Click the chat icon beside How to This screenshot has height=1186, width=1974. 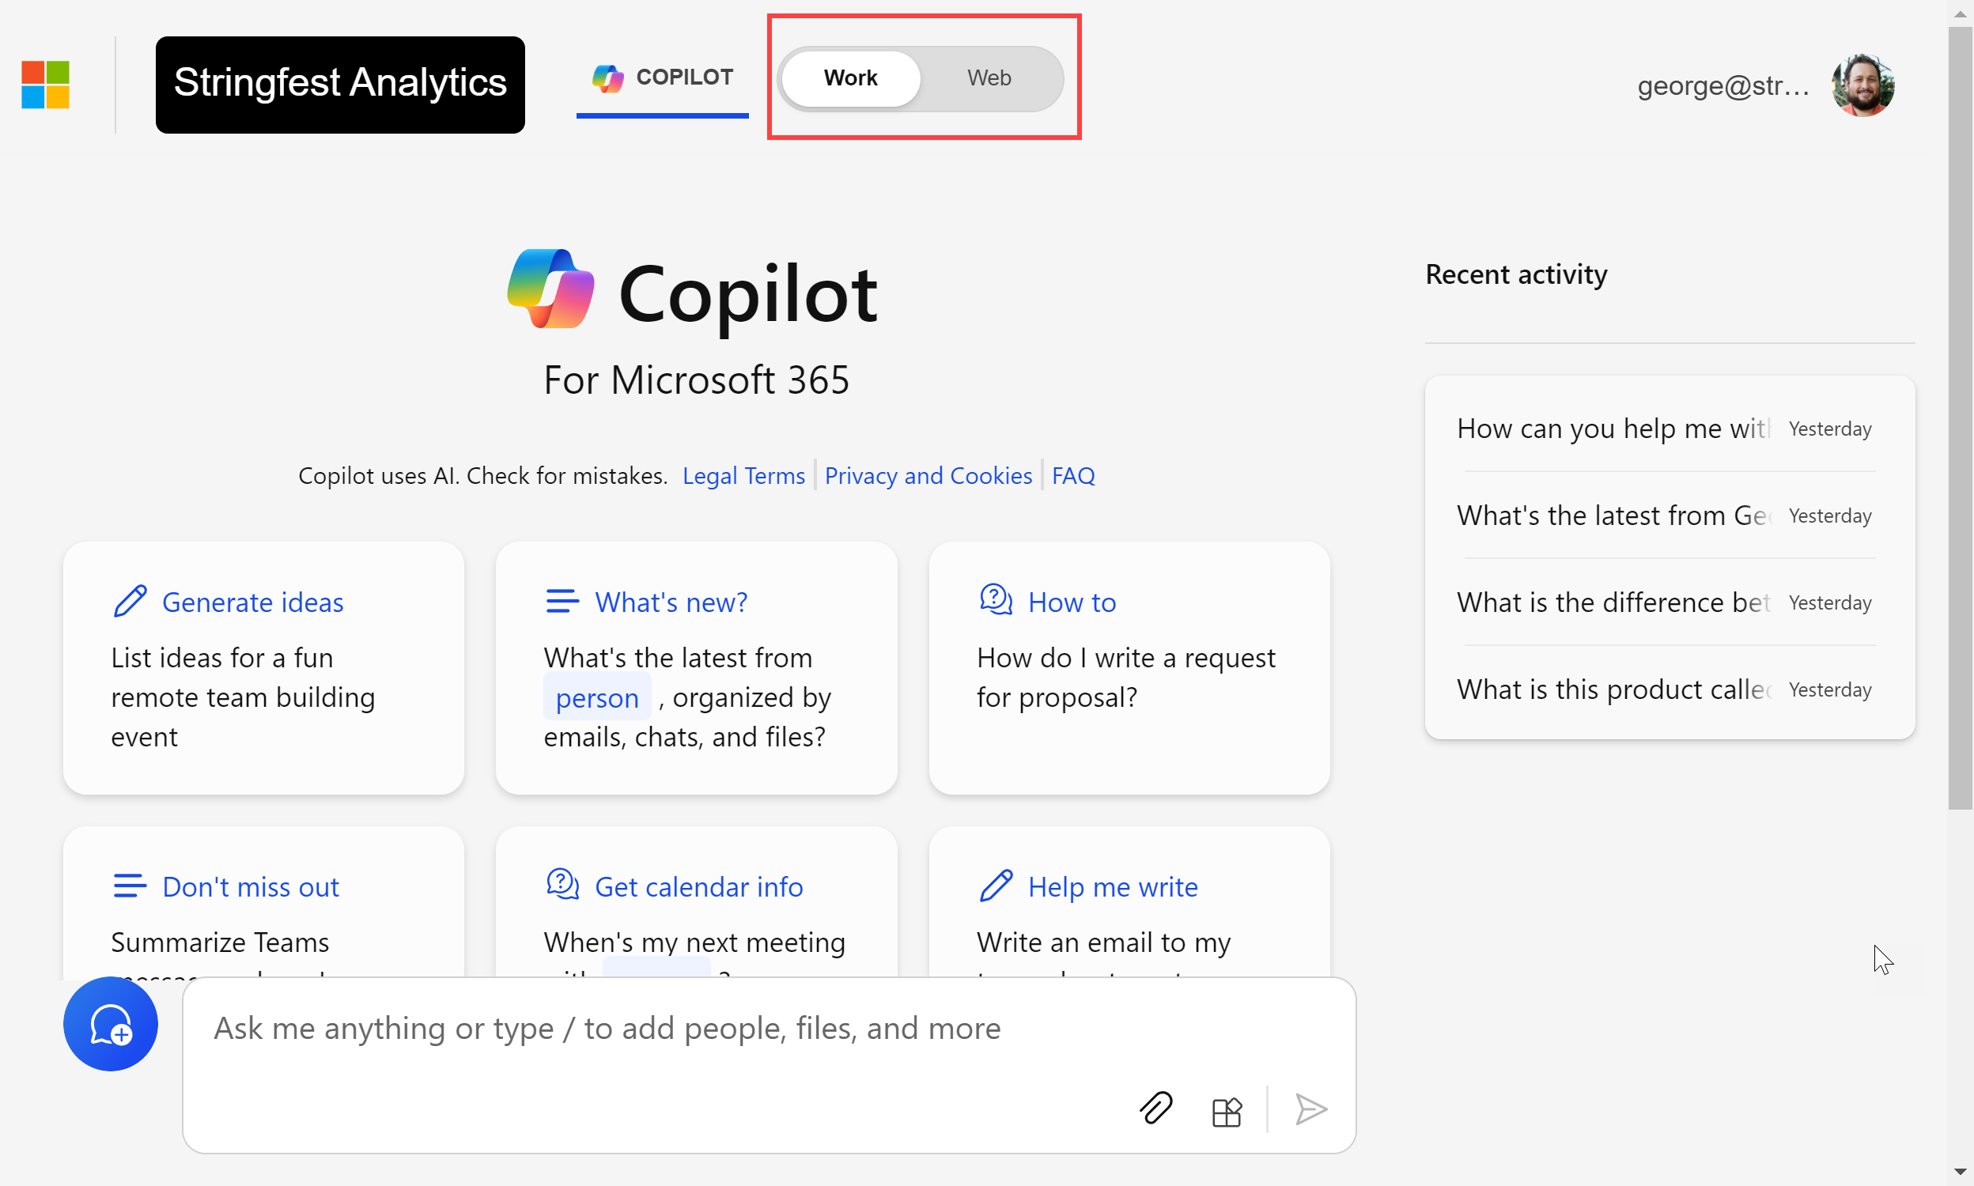pos(996,599)
